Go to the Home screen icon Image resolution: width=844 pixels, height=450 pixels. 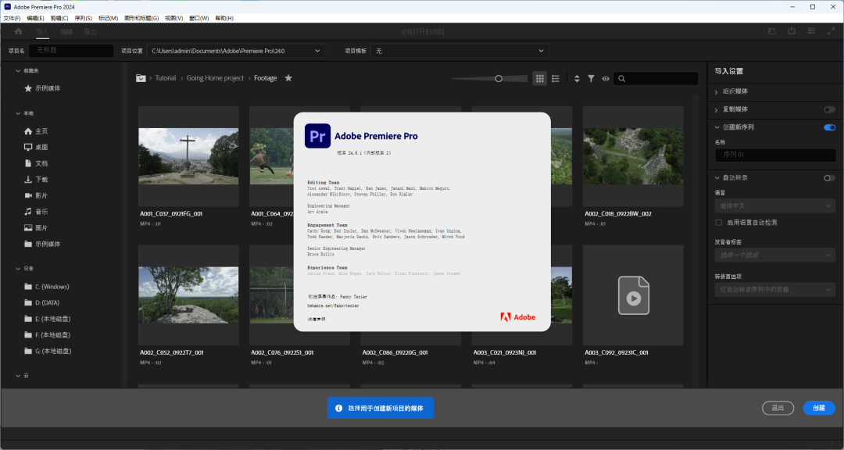pyautogui.click(x=18, y=32)
